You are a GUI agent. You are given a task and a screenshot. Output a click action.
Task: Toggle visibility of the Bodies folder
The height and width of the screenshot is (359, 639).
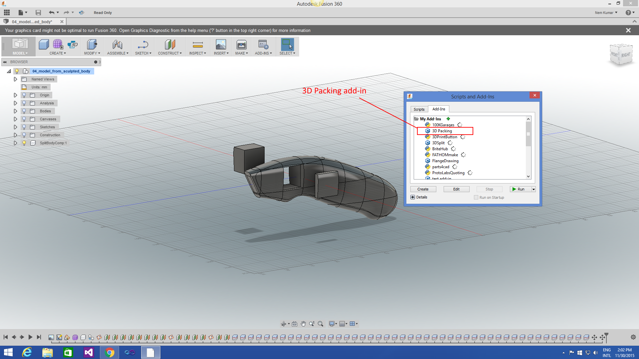point(24,111)
